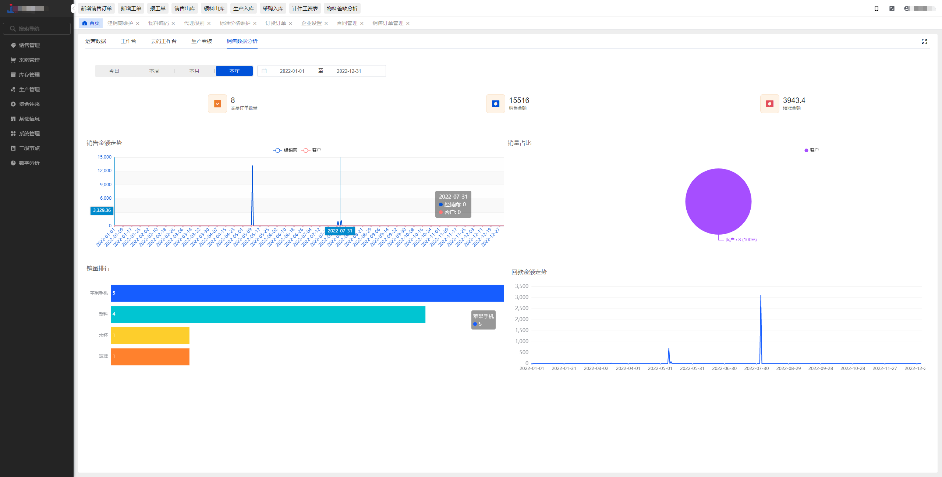Select the 本月 time range option

[x=194, y=71]
